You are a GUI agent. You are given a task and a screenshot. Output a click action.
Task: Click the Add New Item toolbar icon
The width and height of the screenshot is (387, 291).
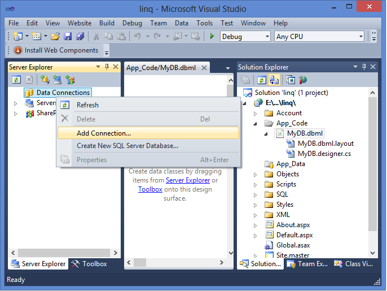(x=37, y=36)
